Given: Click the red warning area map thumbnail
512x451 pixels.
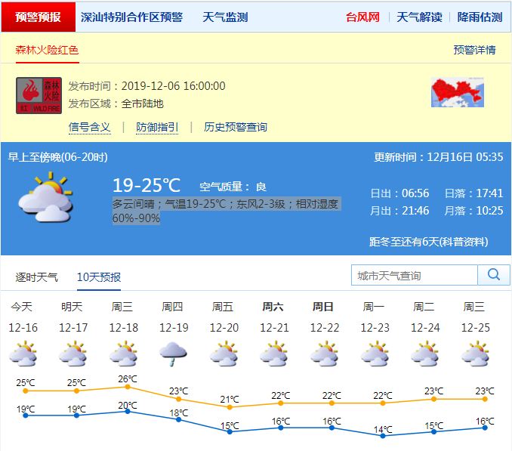Looking at the screenshot, I should (x=457, y=94).
